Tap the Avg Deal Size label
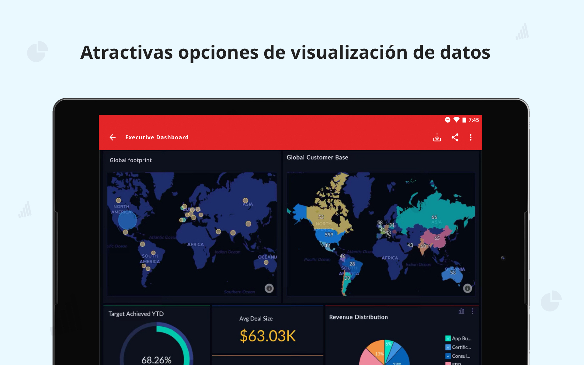The width and height of the screenshot is (584, 365). [256, 318]
